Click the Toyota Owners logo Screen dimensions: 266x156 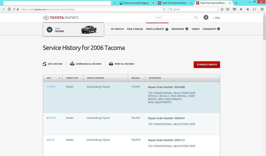coord(61,18)
